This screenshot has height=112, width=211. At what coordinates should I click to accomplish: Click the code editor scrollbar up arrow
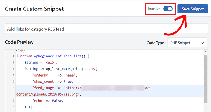pyautogui.click(x=205, y=52)
